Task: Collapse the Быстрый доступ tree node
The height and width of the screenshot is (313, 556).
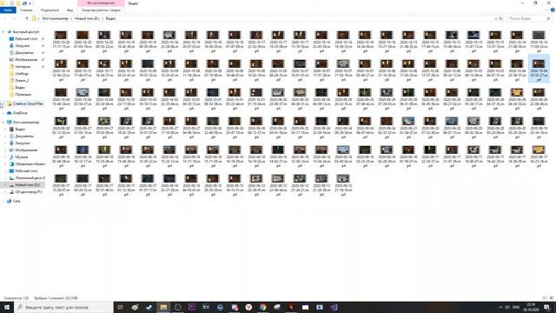Action: tap(3, 32)
